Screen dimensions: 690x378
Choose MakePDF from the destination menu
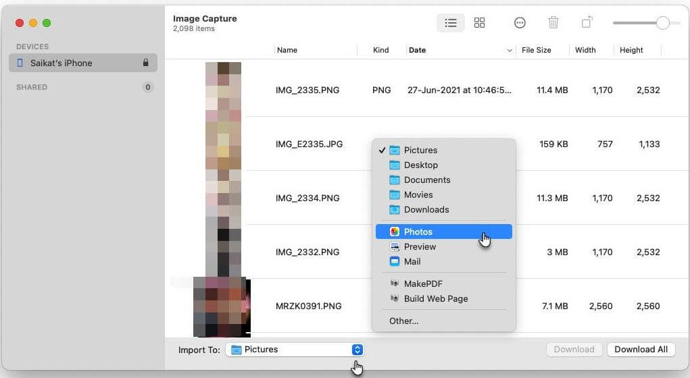coord(443,283)
